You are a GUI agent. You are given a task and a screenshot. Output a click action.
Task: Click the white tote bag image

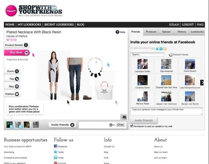tap(104, 90)
